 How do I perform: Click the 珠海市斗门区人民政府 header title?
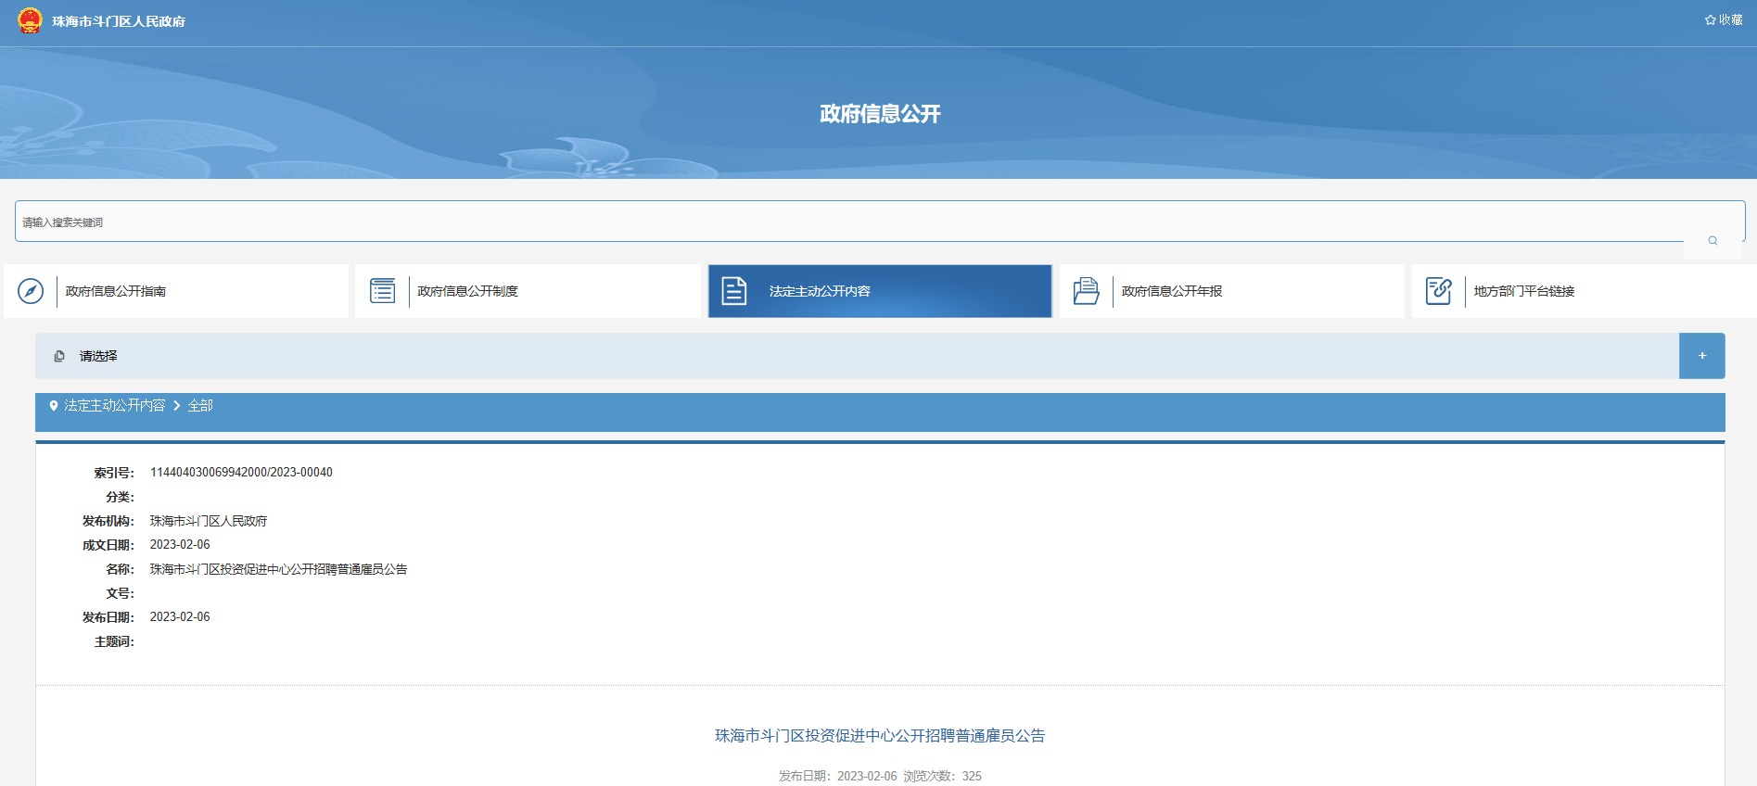point(119,21)
